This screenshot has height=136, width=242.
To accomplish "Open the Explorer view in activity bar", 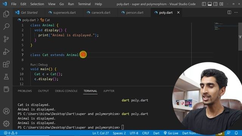I will pos(6,14).
